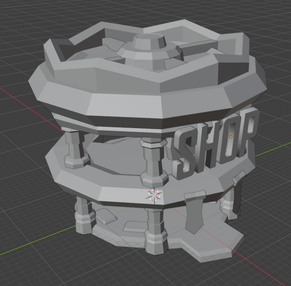Click the 3D cursor crosshair

154,195
